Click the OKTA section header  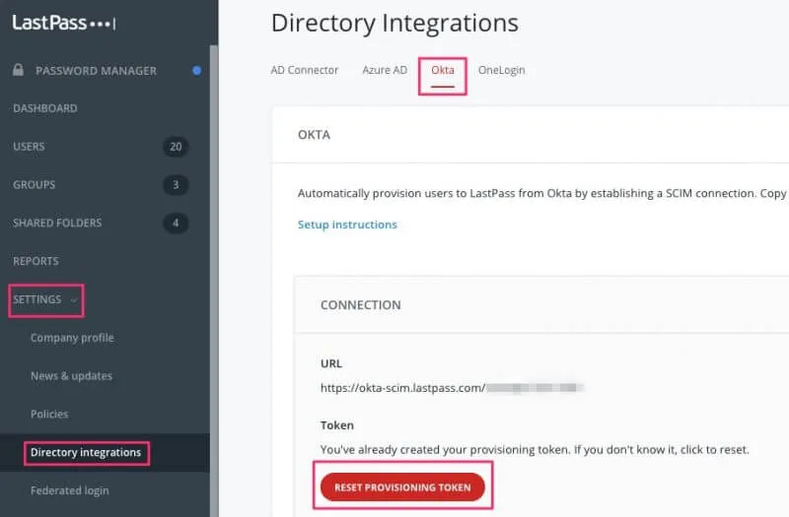coord(314,135)
